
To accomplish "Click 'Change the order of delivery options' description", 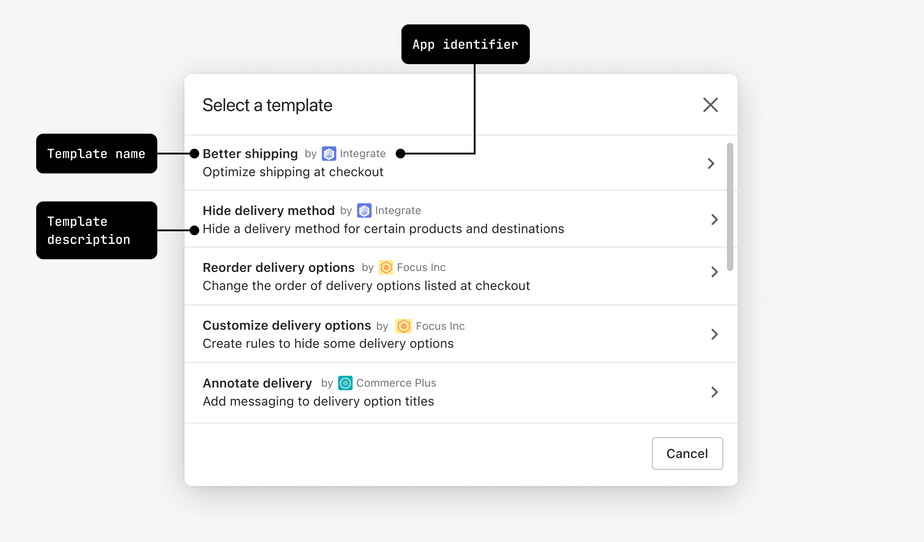I will tap(366, 286).
